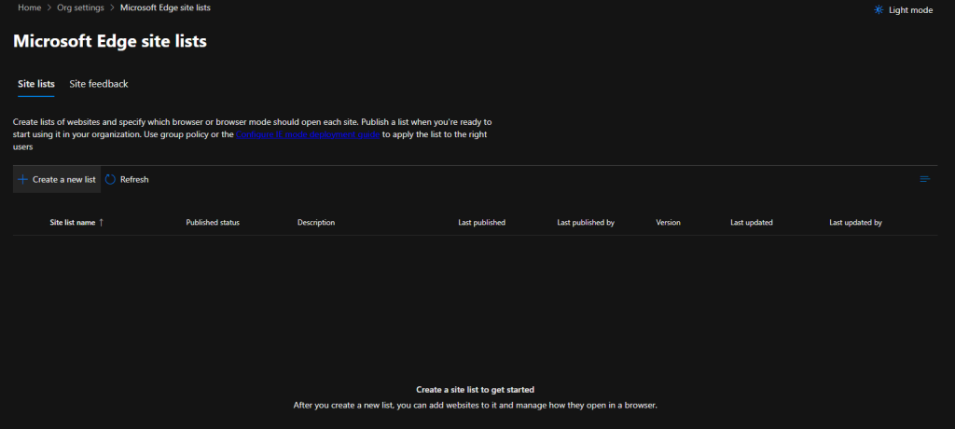The image size is (955, 429).
Task: Click the circular Refresh icon
Action: (110, 179)
